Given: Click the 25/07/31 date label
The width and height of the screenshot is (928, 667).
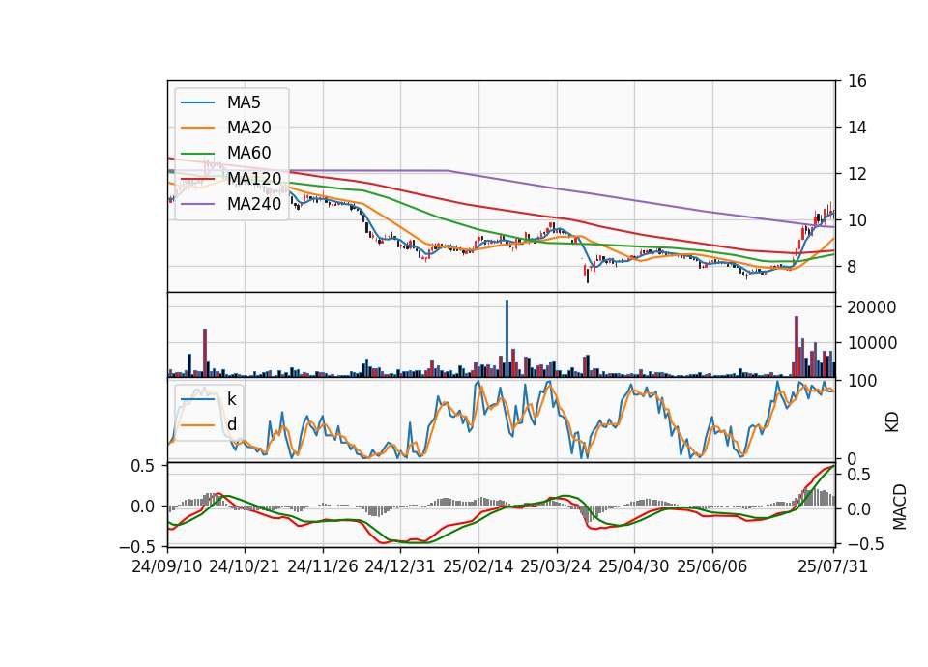Looking at the screenshot, I should [x=832, y=566].
